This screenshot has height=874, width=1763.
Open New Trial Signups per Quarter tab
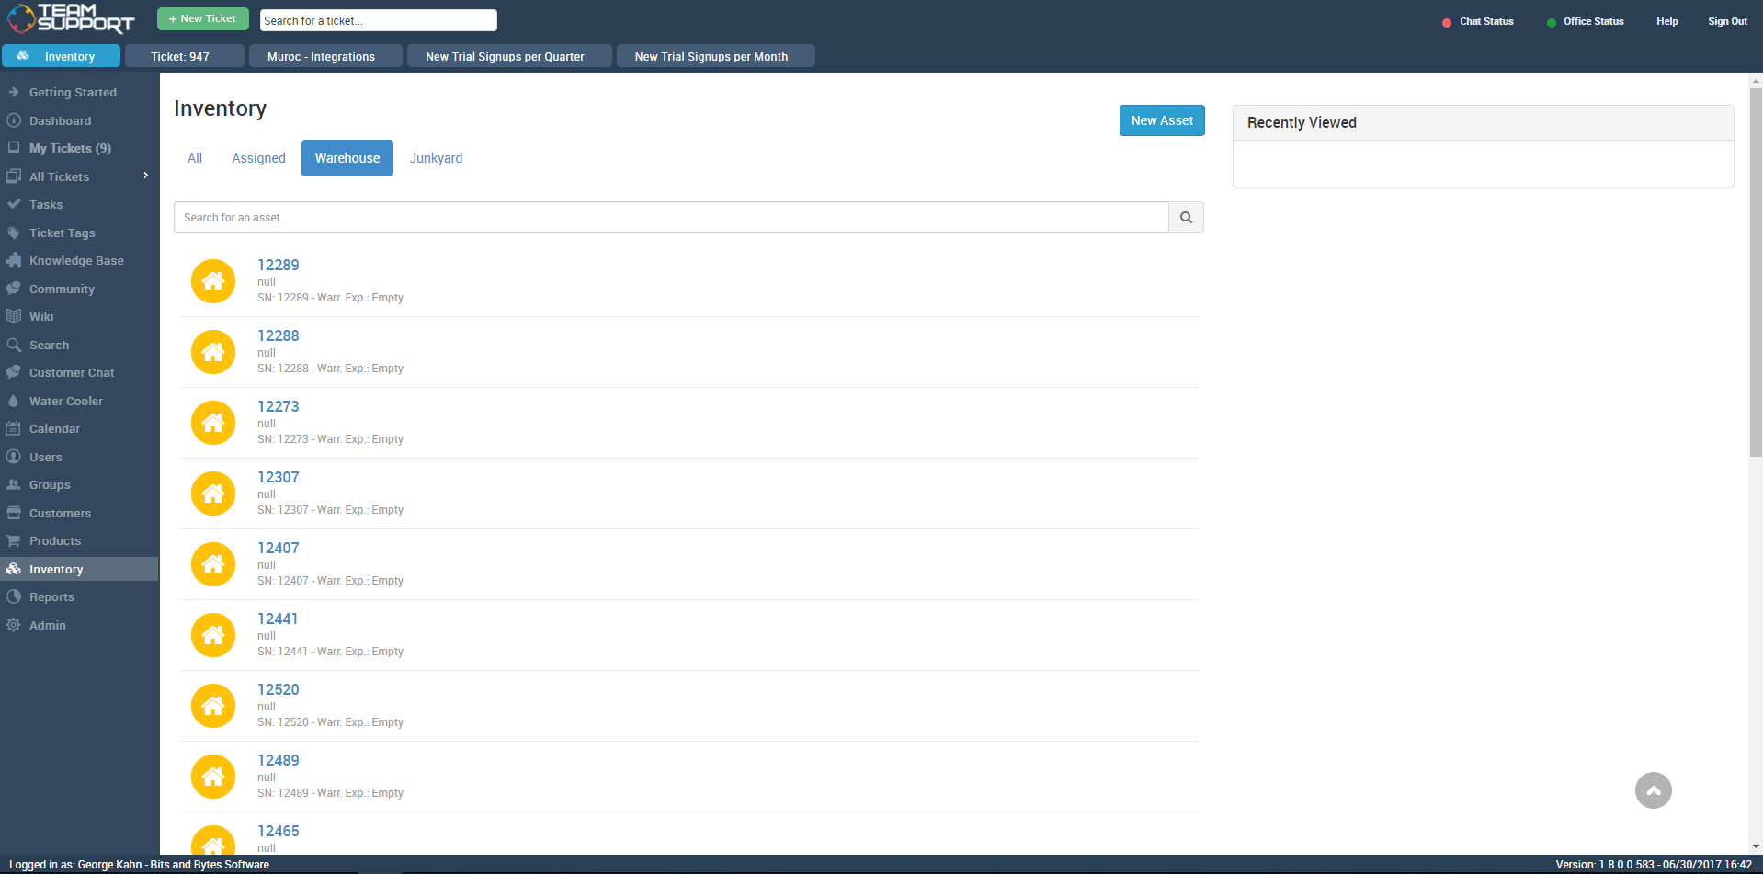(509, 56)
